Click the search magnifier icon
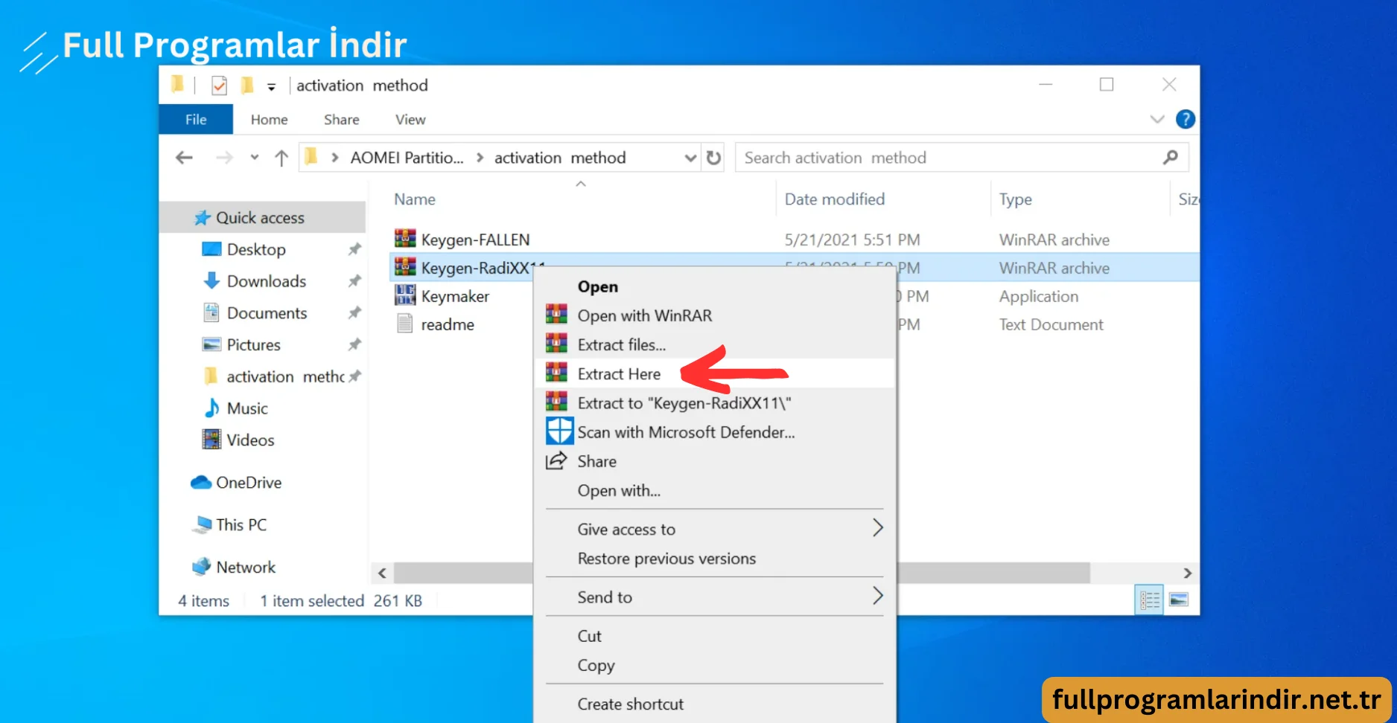 coord(1171,158)
